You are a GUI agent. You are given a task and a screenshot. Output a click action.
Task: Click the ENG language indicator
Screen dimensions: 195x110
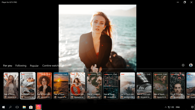point(178,107)
